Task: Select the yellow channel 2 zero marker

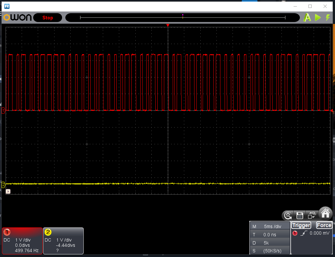Action: (x=3, y=184)
